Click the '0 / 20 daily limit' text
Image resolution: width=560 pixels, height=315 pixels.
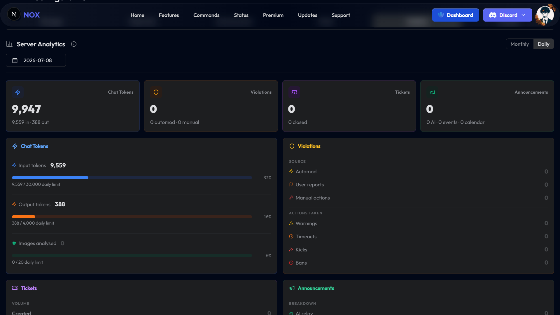coord(27,262)
